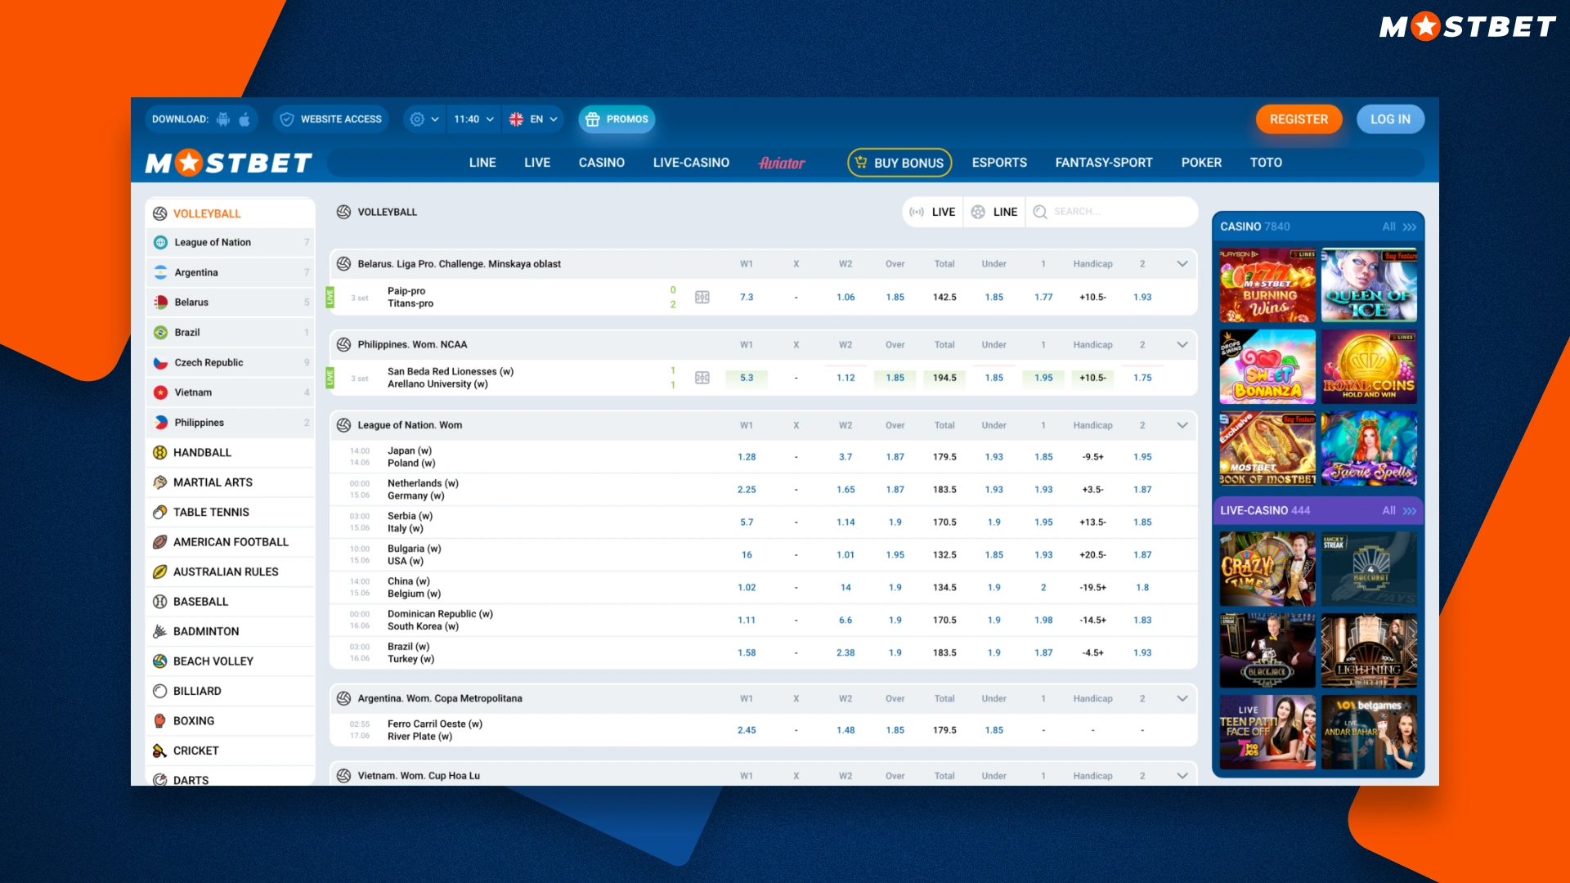Image resolution: width=1570 pixels, height=883 pixels.
Task: Click the volleyball sport icon in sidebar
Action: click(x=159, y=213)
